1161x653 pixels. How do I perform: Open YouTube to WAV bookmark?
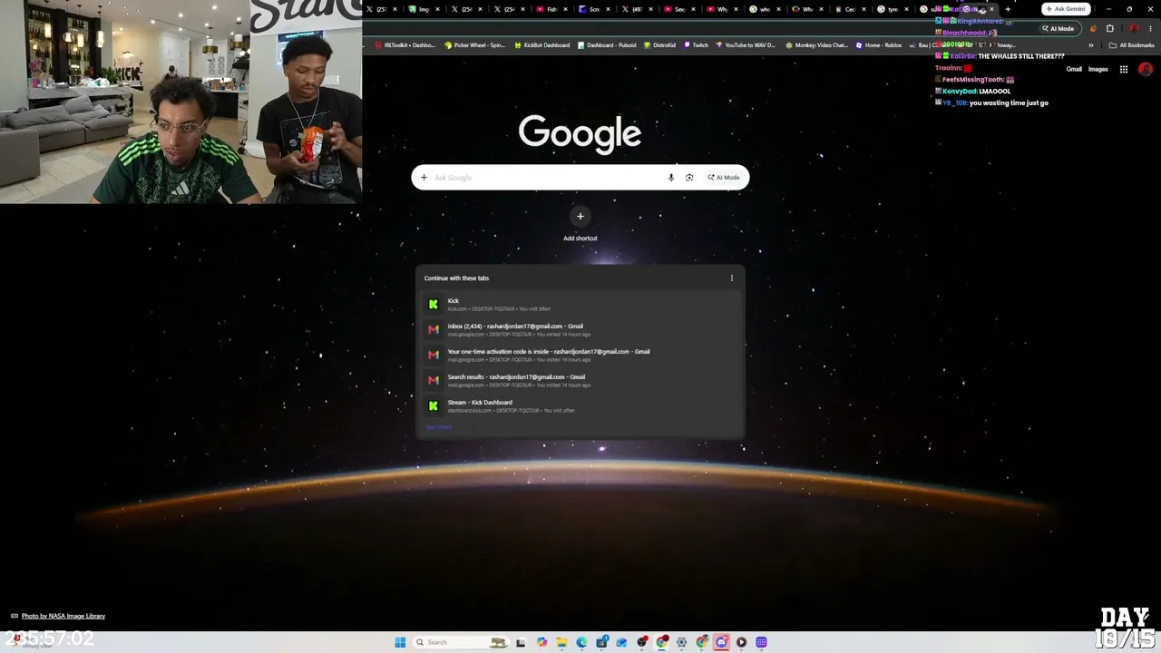tap(745, 45)
